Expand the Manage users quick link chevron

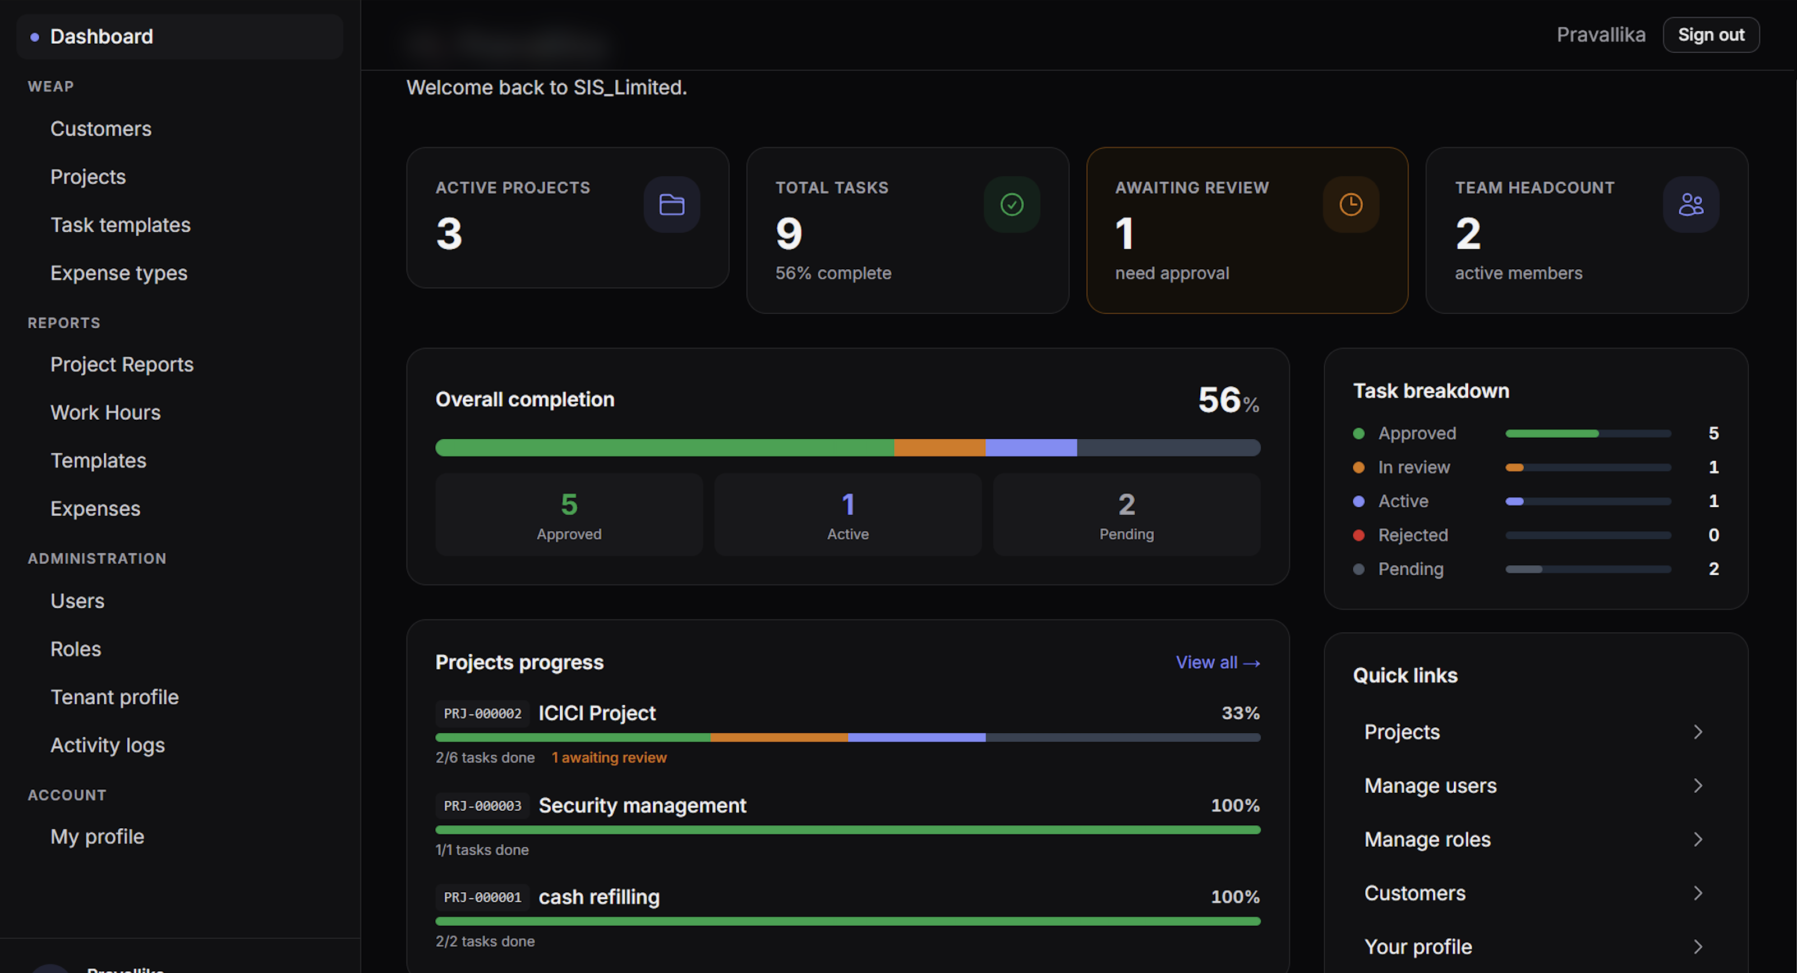coord(1698,786)
